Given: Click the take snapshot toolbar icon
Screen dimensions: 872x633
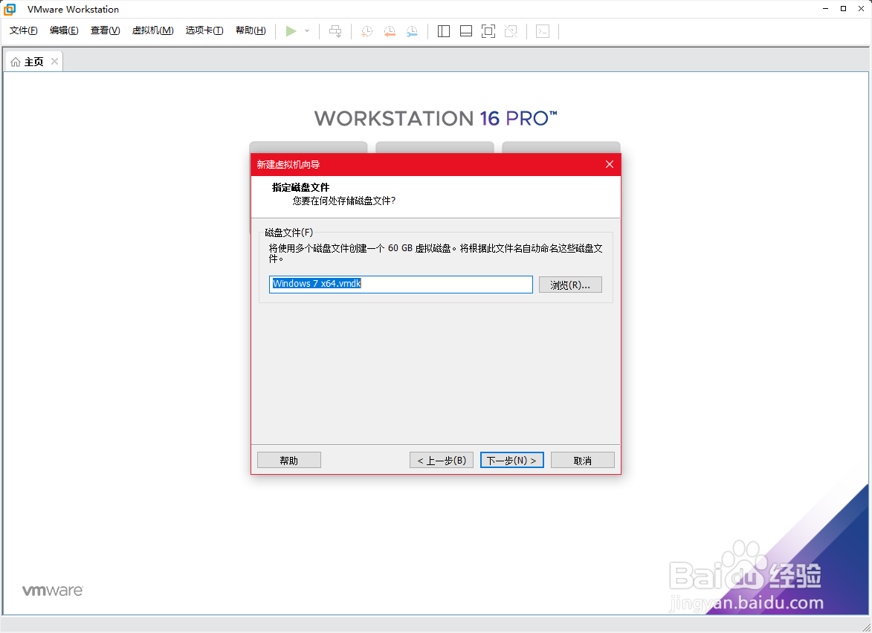Looking at the screenshot, I should coord(367,31).
